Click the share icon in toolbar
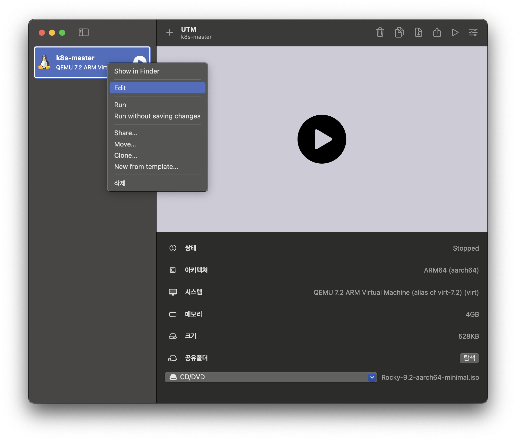This screenshot has width=516, height=441. tap(437, 32)
